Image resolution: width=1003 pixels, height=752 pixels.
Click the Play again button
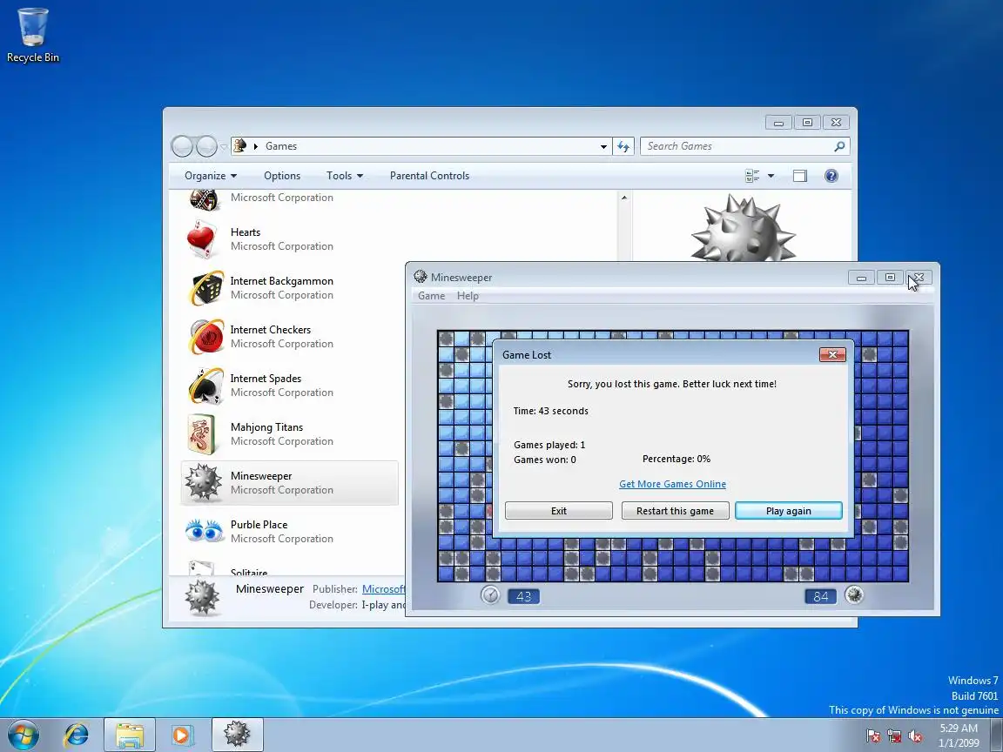coord(789,511)
